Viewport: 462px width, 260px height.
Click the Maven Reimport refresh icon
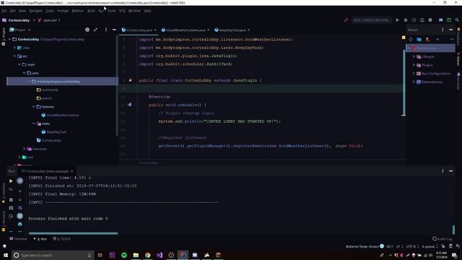click(x=411, y=39)
